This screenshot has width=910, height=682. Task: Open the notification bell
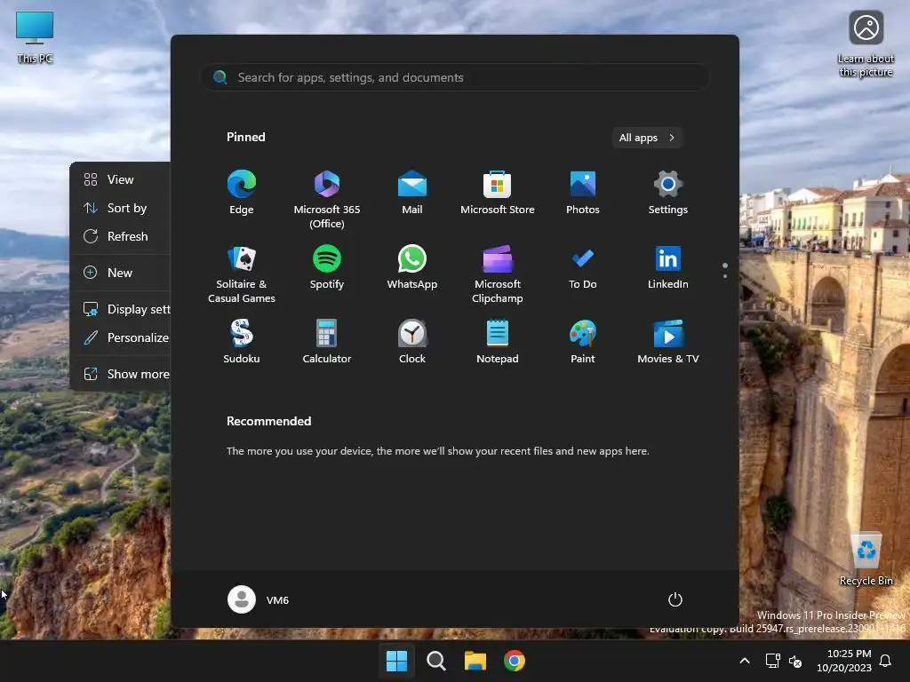coord(886,661)
